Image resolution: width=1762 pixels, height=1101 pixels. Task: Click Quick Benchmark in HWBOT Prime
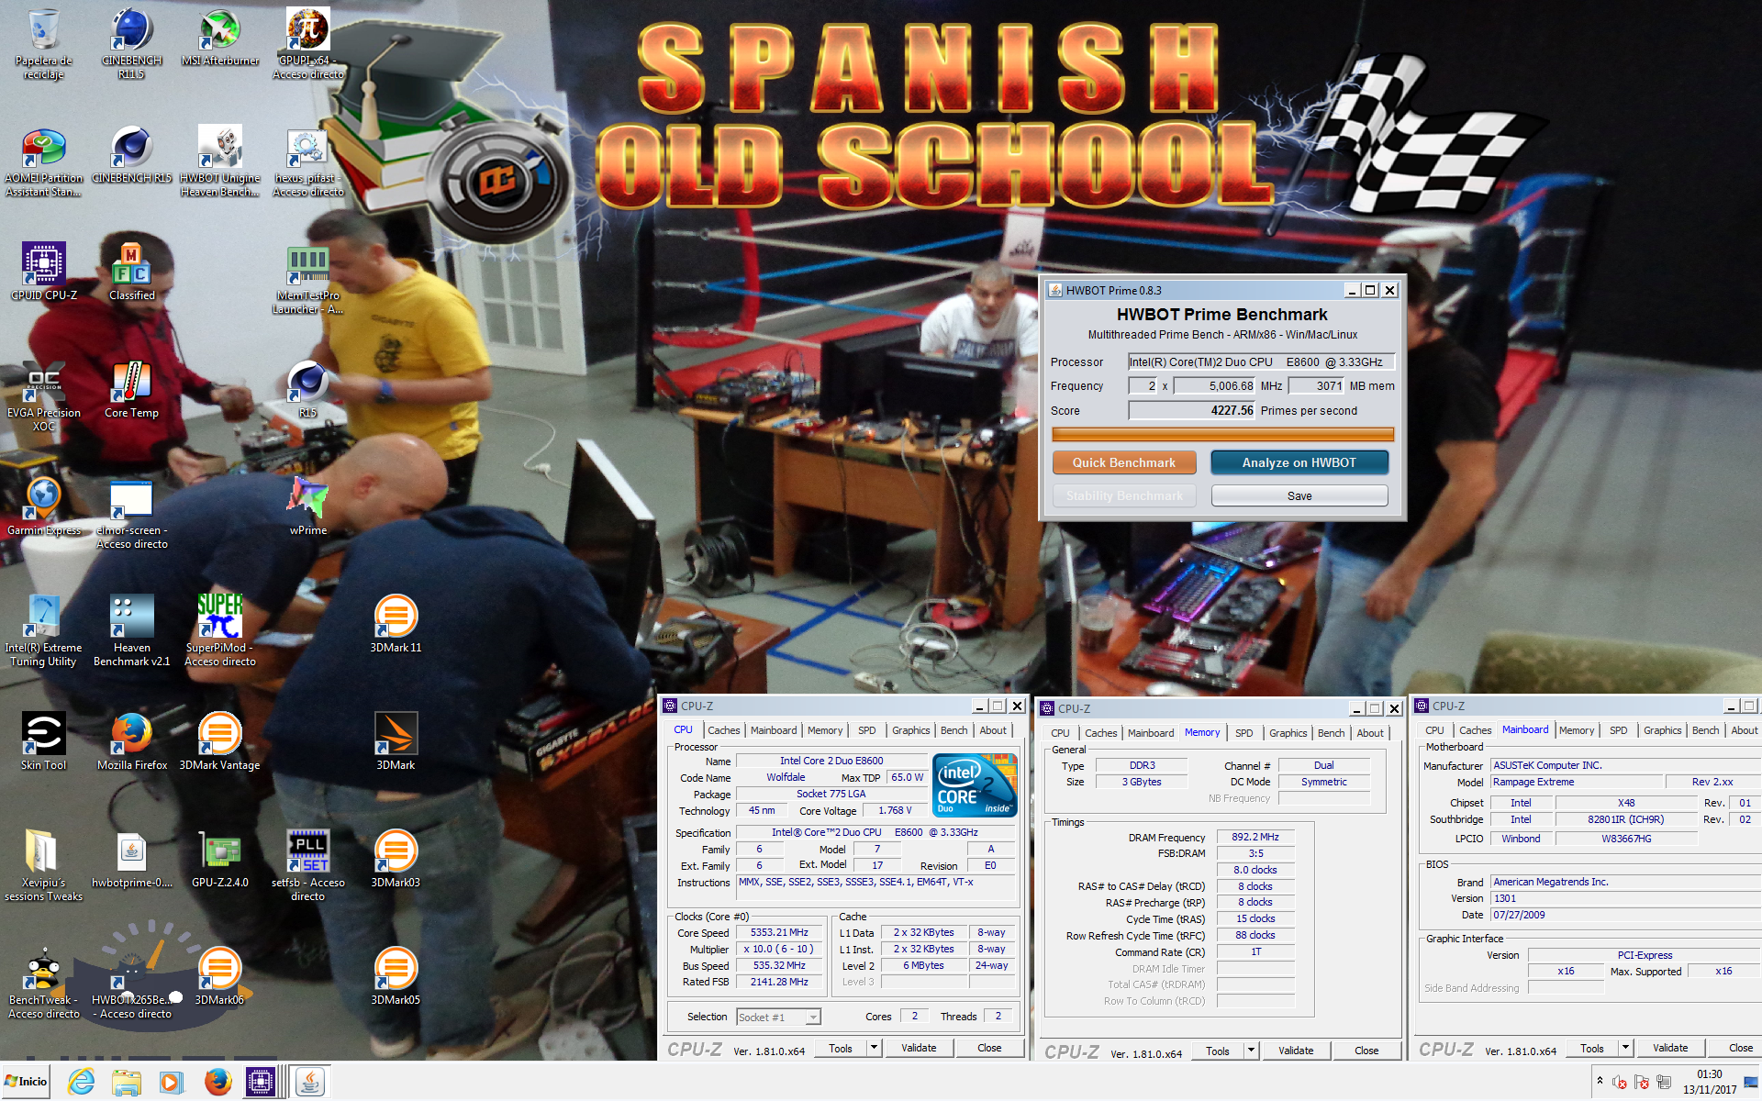pos(1123,462)
